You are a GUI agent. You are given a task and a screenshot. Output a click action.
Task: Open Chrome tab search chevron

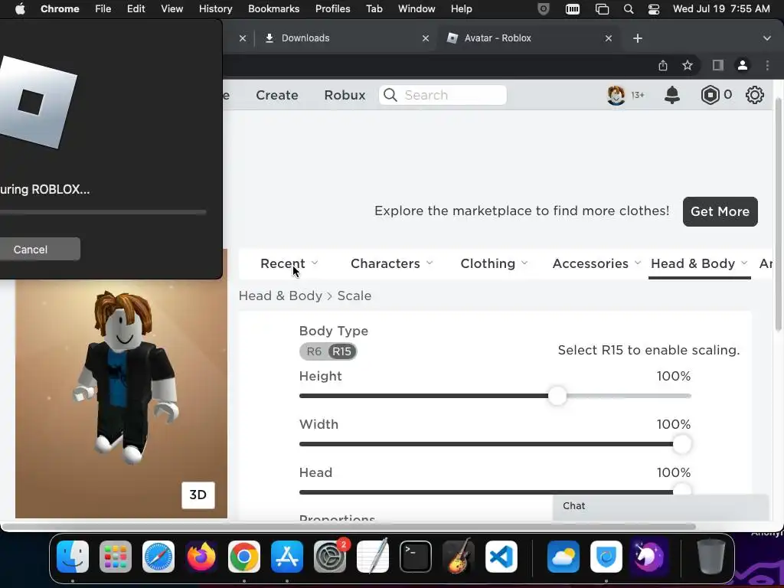(x=767, y=38)
